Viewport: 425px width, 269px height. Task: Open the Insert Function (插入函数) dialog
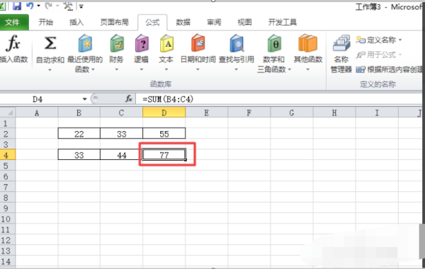click(x=13, y=49)
